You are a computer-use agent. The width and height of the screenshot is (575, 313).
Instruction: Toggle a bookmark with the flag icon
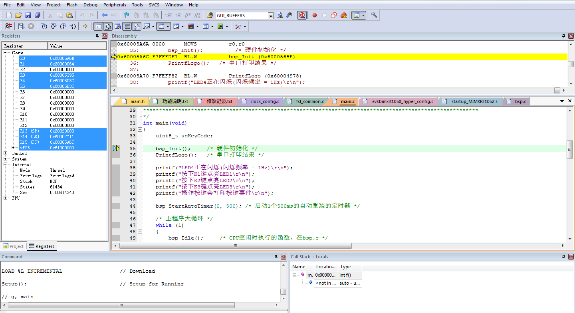127,15
